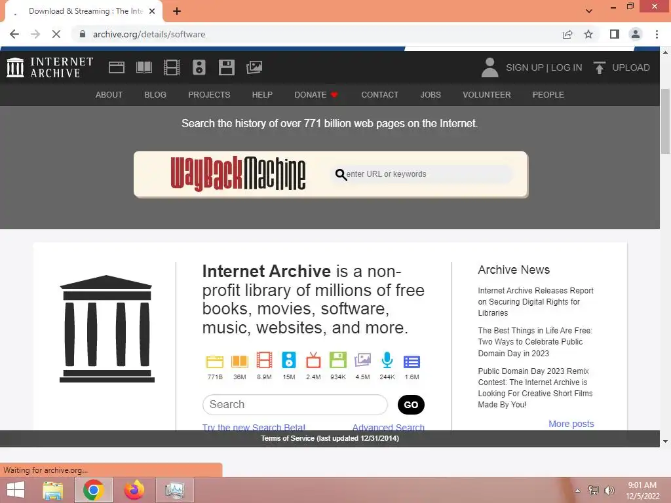This screenshot has width=671, height=503.
Task: Open the HELP menu item
Action: pos(262,94)
